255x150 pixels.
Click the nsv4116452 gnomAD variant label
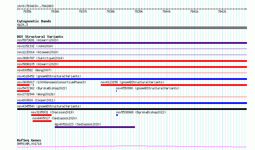click(49, 76)
